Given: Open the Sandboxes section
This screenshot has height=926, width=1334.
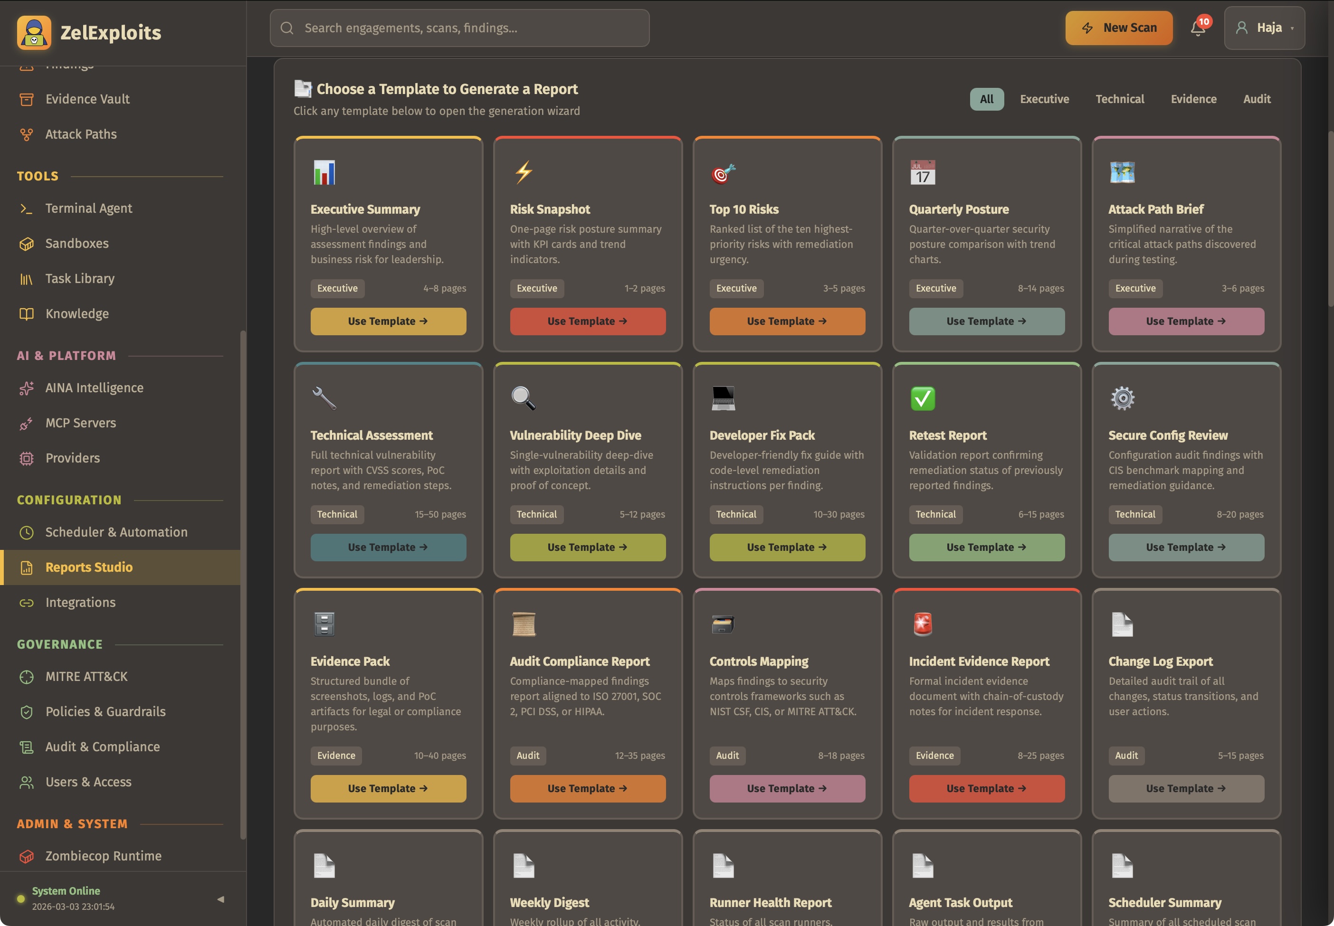Looking at the screenshot, I should click(x=77, y=243).
